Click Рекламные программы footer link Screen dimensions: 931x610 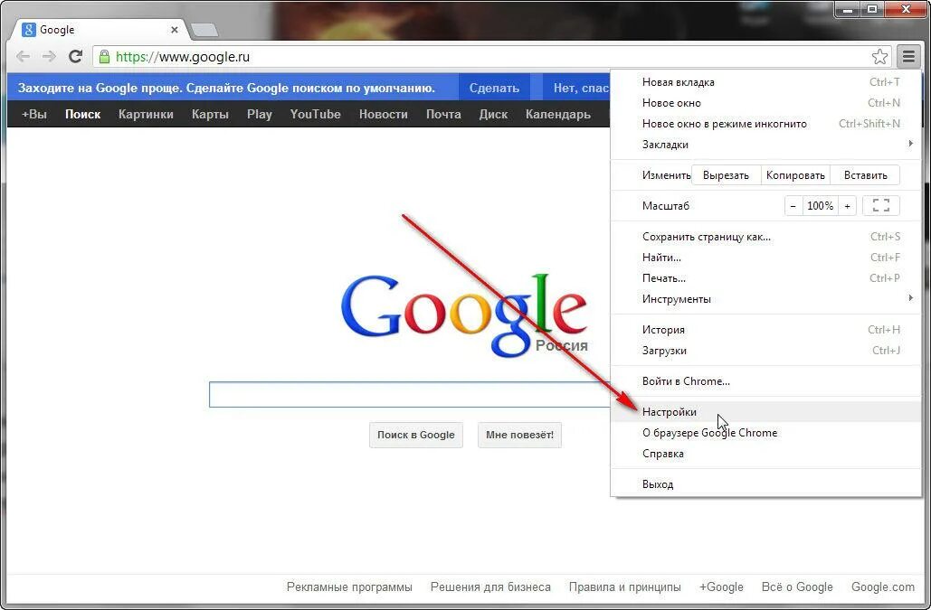[349, 587]
